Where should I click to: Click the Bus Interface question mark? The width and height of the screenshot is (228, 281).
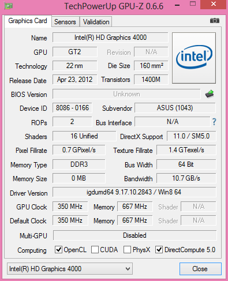pos(214,122)
